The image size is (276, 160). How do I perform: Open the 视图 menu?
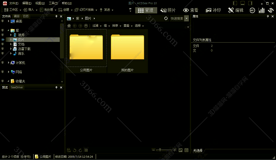pyautogui.click(x=40, y=3)
